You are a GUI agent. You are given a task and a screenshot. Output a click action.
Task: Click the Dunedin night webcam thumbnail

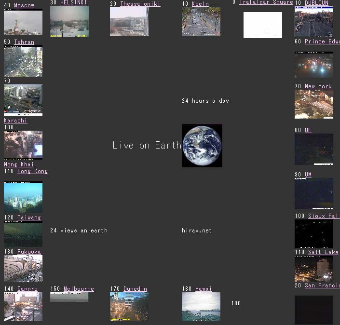(x=129, y=307)
